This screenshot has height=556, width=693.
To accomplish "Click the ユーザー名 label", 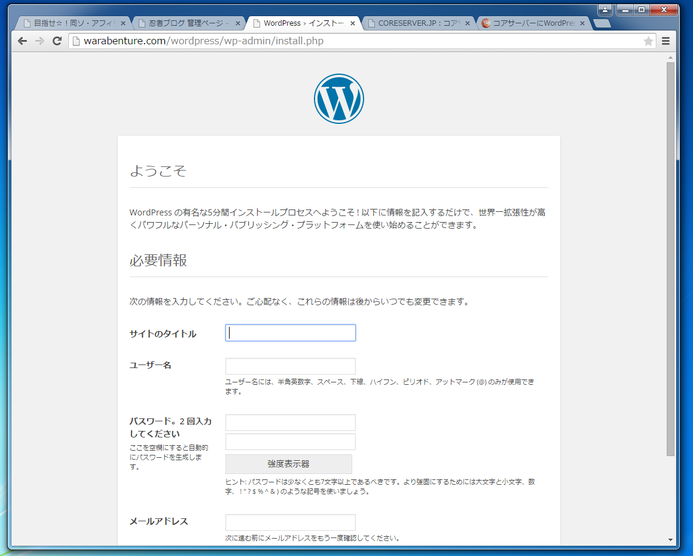I will (150, 365).
